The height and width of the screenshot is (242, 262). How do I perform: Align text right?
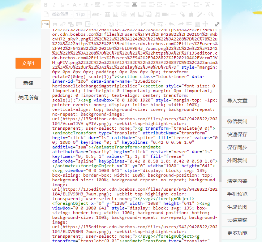(127, 5)
